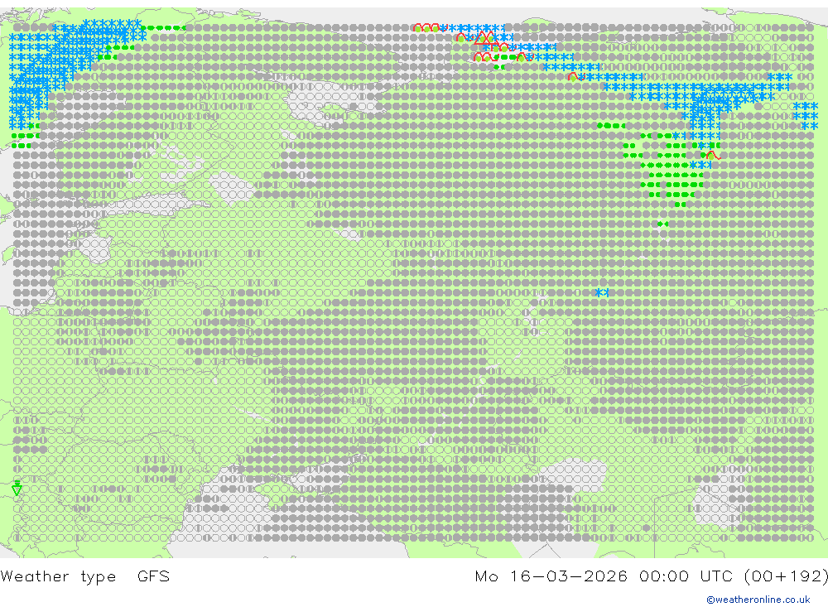Click the ©weatheronline.co.uk credit text
The width and height of the screenshot is (828, 607).
coord(758,600)
